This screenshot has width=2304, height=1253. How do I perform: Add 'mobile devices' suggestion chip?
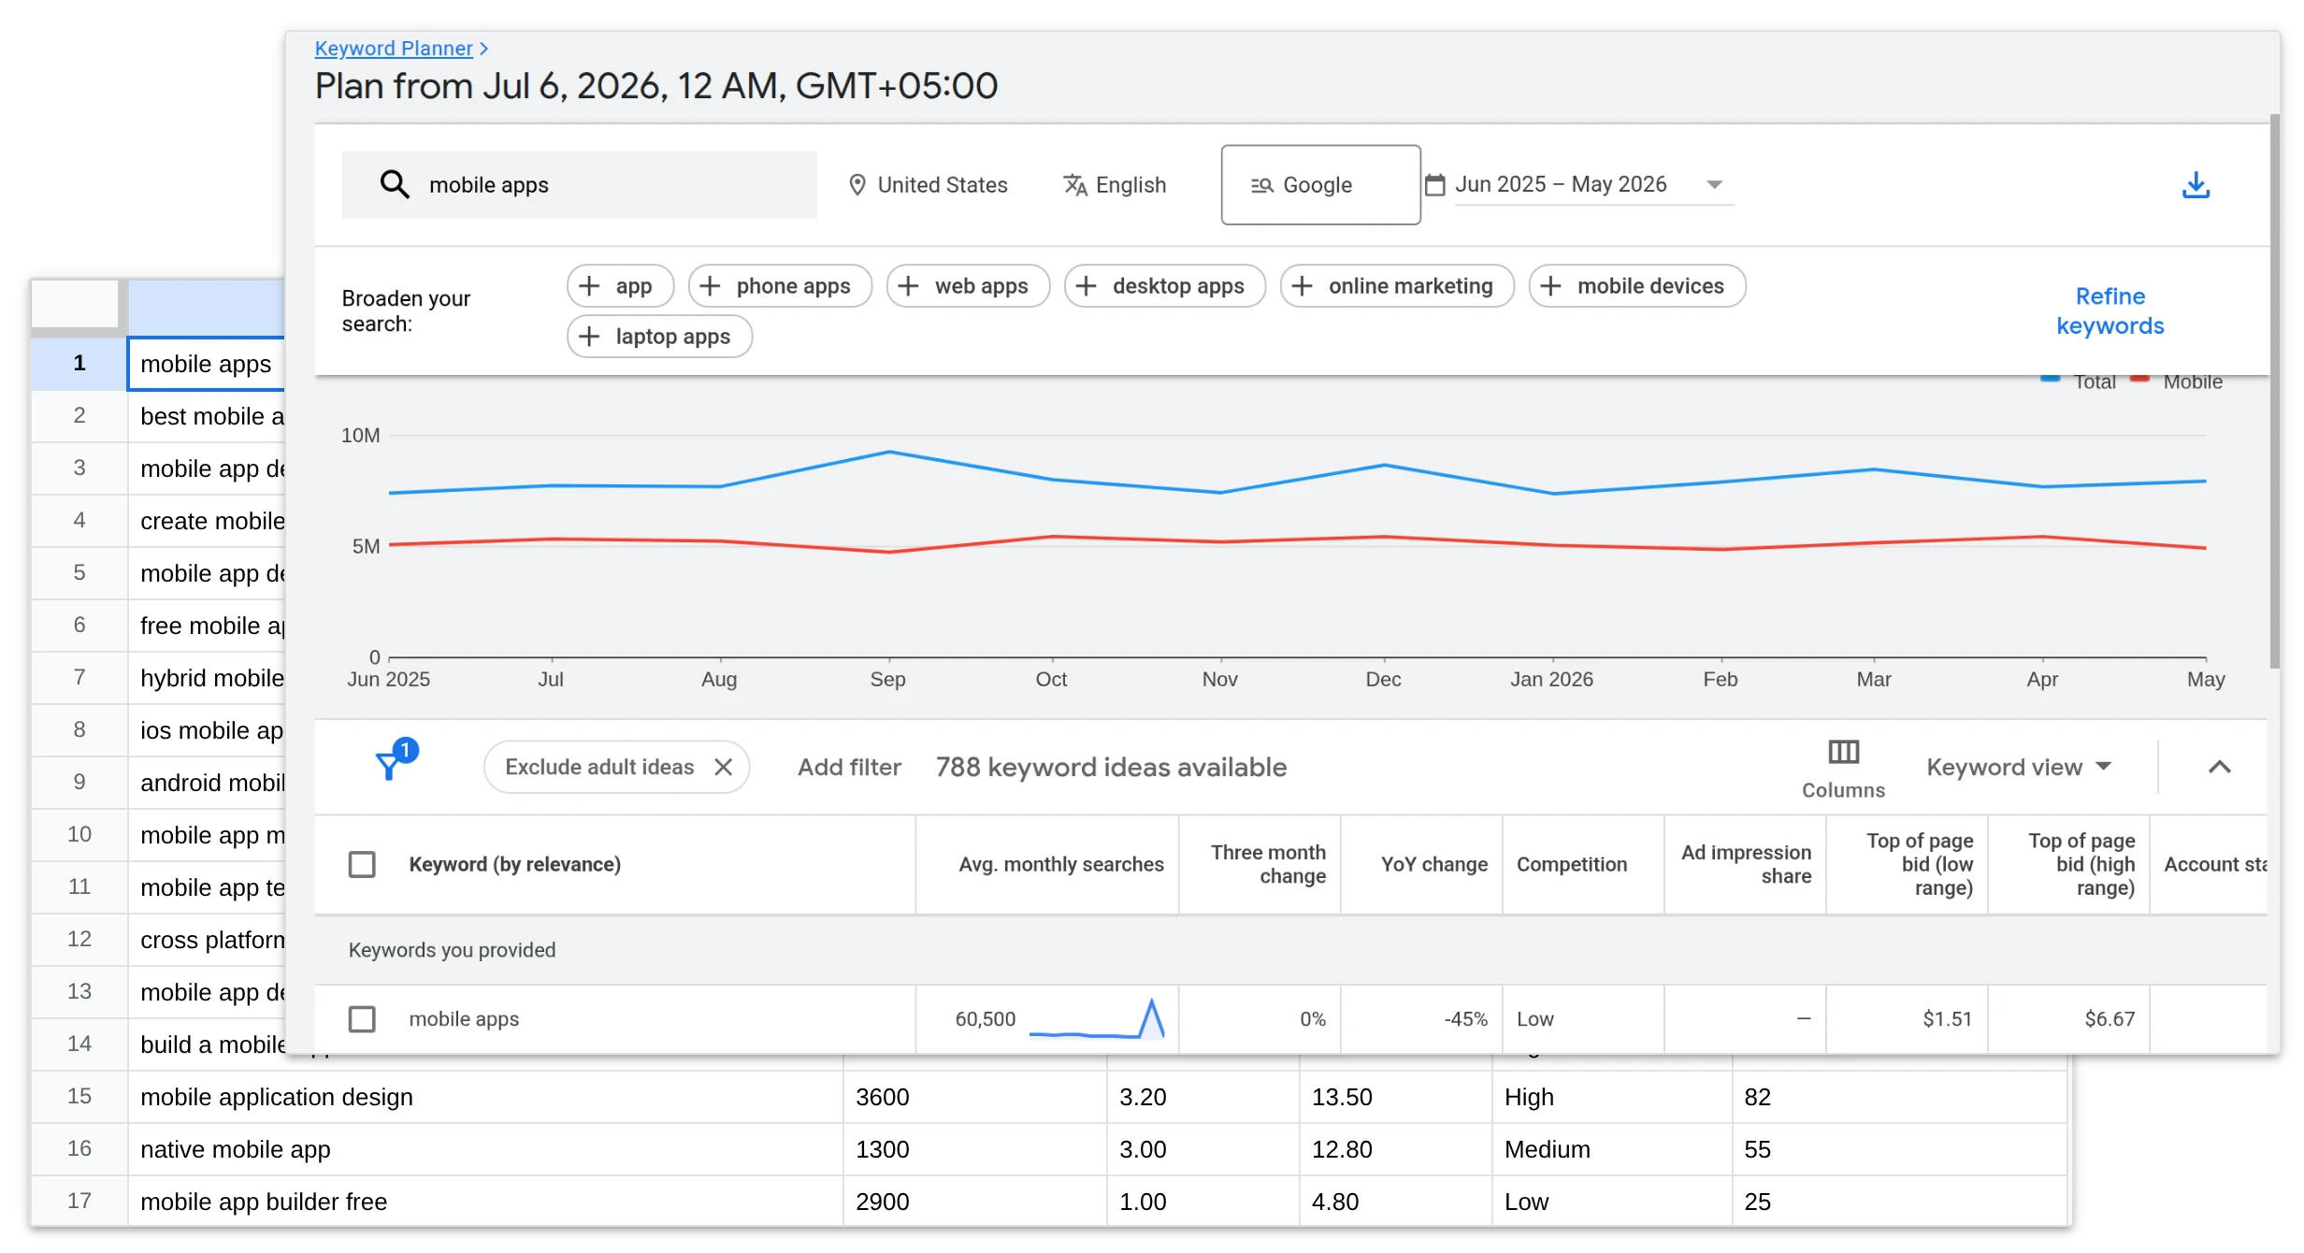click(x=1636, y=286)
